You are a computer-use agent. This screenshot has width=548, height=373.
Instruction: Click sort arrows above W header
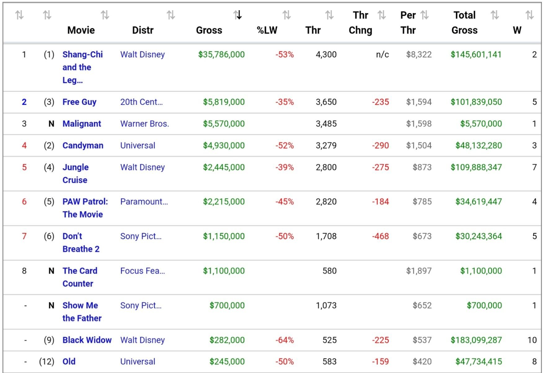pos(529,15)
